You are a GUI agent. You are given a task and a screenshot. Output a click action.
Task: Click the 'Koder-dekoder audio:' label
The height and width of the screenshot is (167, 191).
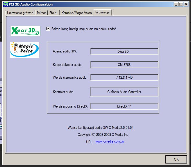click(x=68, y=65)
